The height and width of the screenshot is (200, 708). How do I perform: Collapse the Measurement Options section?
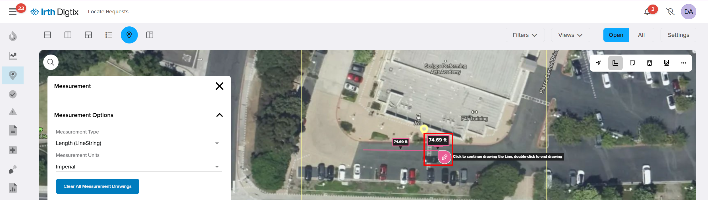[x=219, y=115]
